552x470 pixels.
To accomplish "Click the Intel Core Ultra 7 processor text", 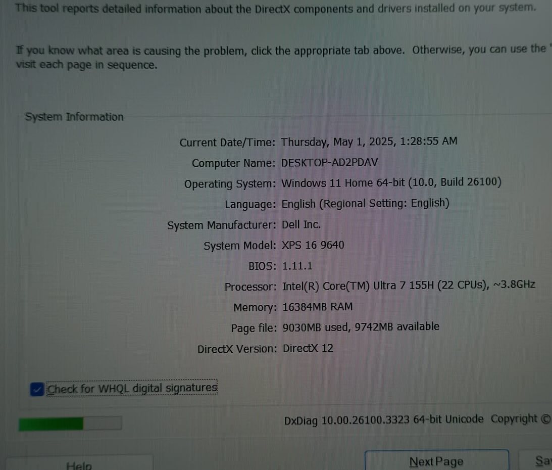I will pyautogui.click(x=408, y=286).
